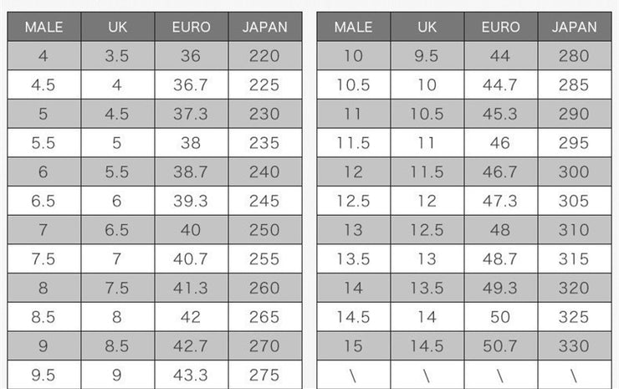Click the Japan size 220 cell
The height and width of the screenshot is (389, 619).
click(264, 56)
